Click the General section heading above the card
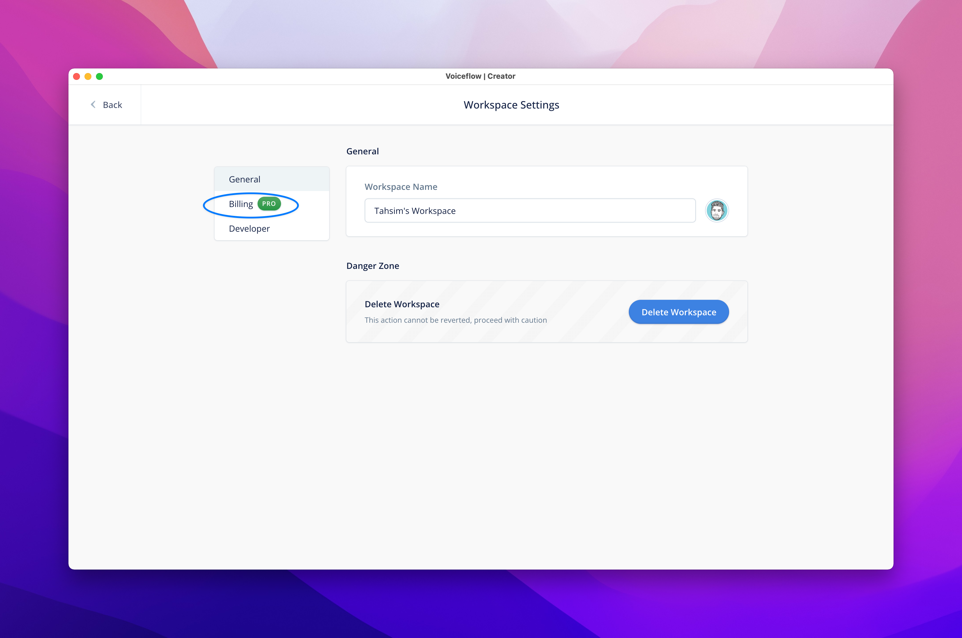The image size is (962, 638). [362, 151]
